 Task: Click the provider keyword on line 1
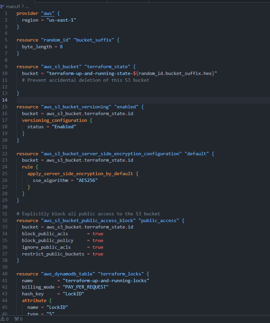coord(27,14)
